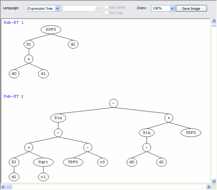
Task: Click the X2 node in Sub-ET 1
Action: coord(29,44)
